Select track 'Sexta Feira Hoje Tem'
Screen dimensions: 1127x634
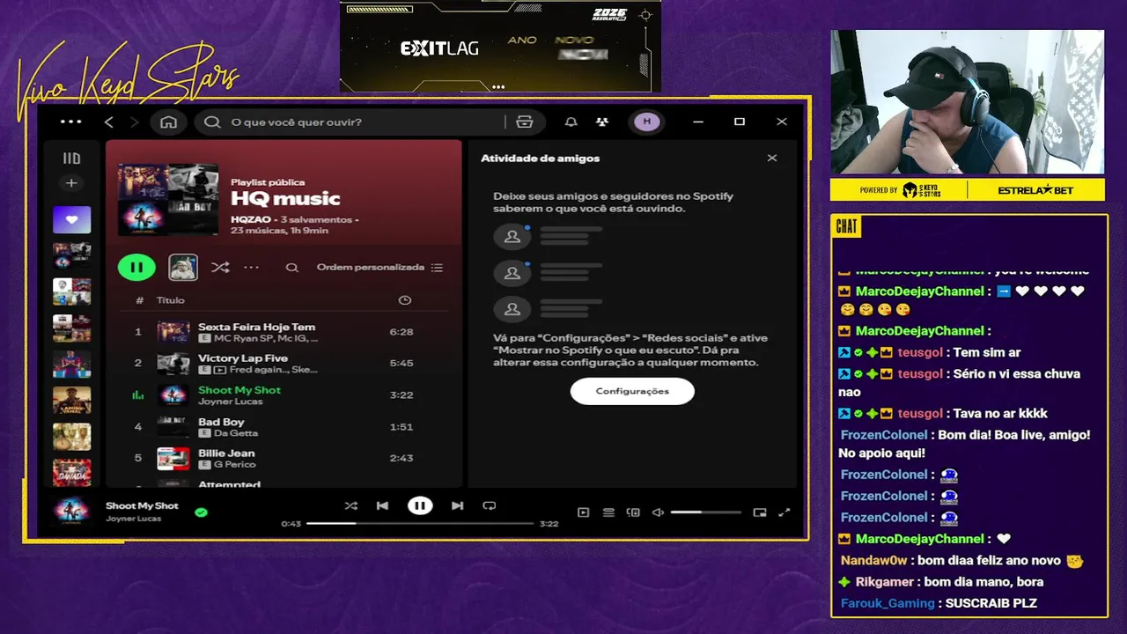pos(284,332)
